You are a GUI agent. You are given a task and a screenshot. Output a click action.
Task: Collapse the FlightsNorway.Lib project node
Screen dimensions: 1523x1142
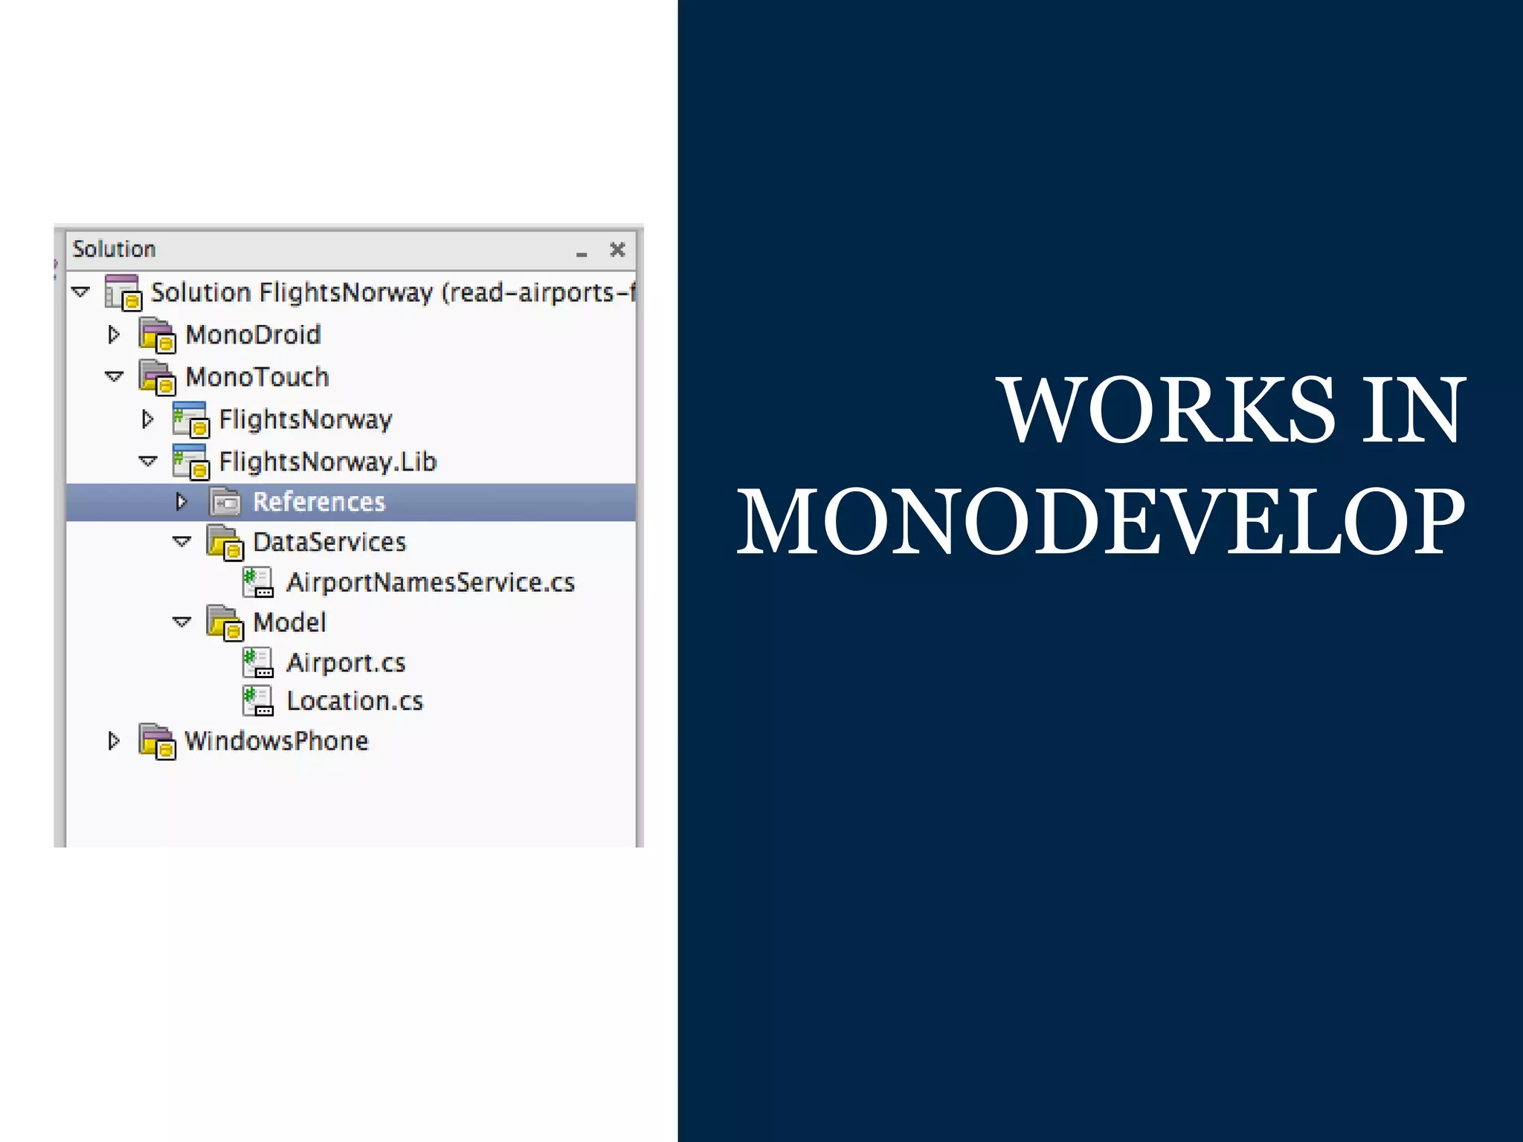click(147, 462)
